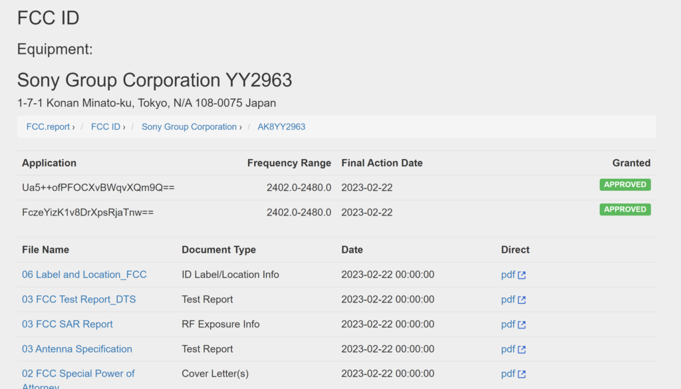Navigate to FCC ID breadcrumb
This screenshot has width=681, height=389.
(105, 126)
